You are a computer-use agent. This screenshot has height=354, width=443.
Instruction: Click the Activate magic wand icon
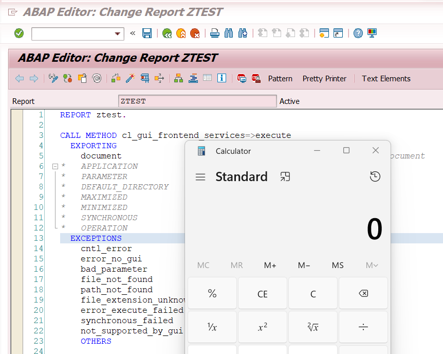[130, 78]
